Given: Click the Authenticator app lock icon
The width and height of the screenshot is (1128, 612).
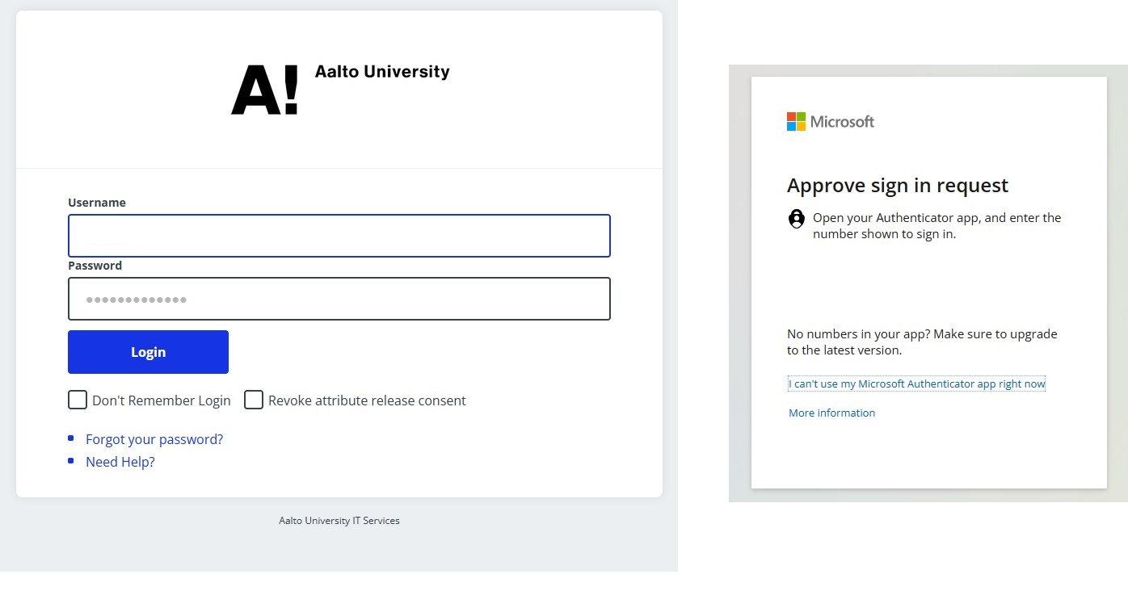Looking at the screenshot, I should pyautogui.click(x=797, y=219).
